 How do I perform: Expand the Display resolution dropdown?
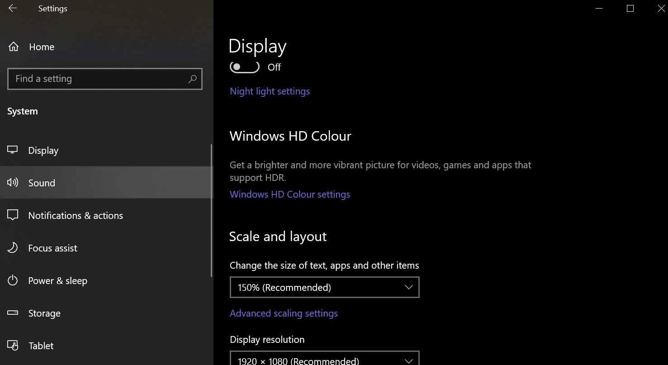pos(325,358)
